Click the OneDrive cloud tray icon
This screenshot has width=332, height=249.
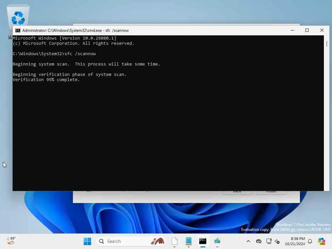pos(258,241)
